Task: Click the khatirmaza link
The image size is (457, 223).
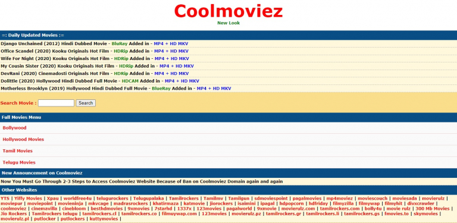Action: [165, 203]
